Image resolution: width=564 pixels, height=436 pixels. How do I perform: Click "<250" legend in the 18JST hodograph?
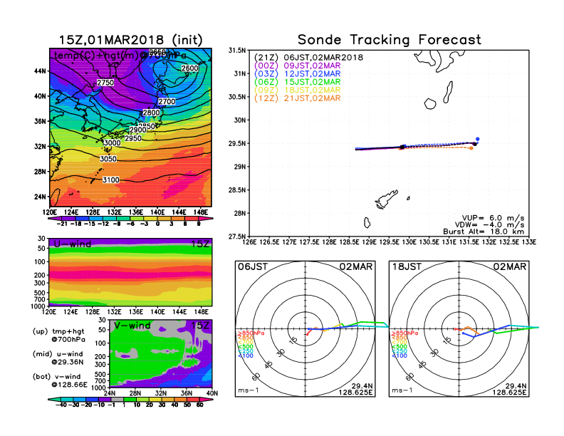[399, 351]
